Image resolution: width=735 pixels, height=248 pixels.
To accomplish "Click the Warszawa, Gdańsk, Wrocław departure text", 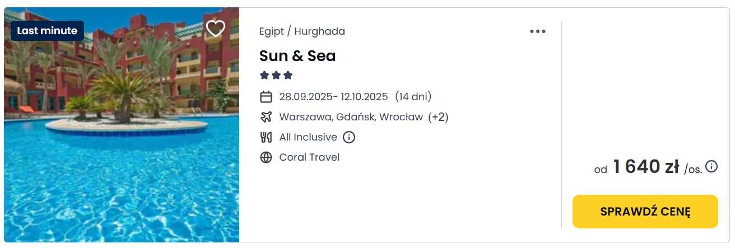I will point(351,117).
